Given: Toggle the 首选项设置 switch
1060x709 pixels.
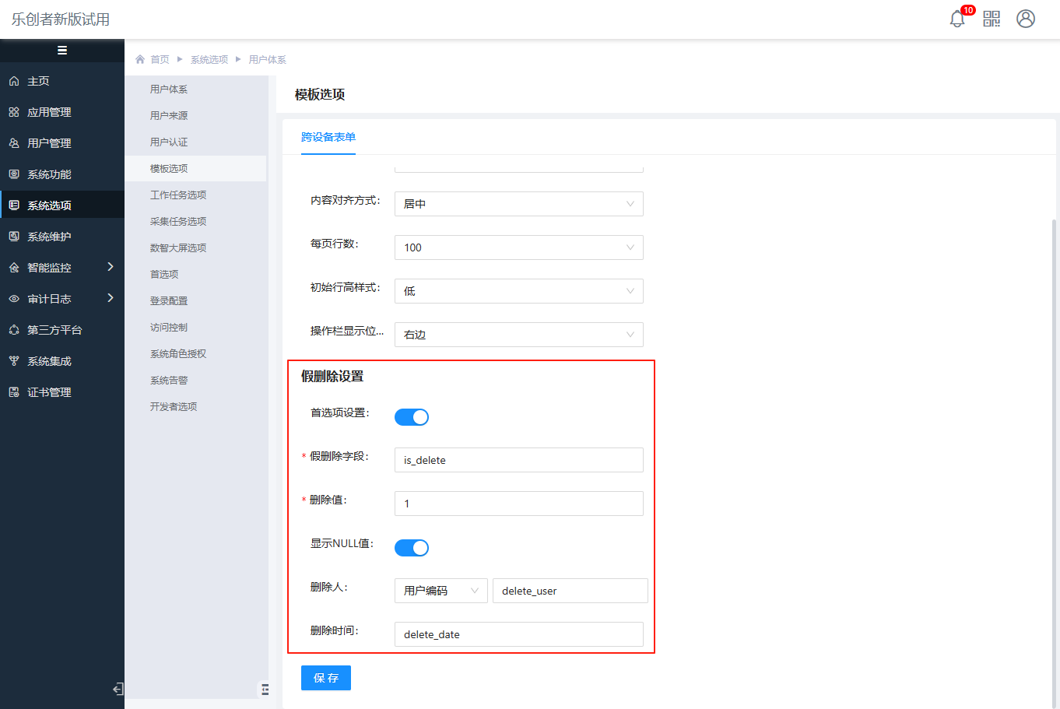Looking at the screenshot, I should coord(411,417).
